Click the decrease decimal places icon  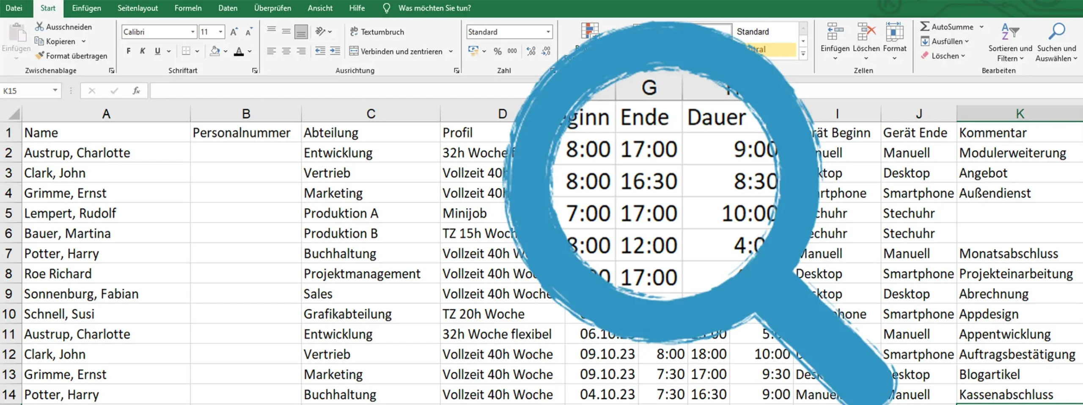click(x=546, y=51)
